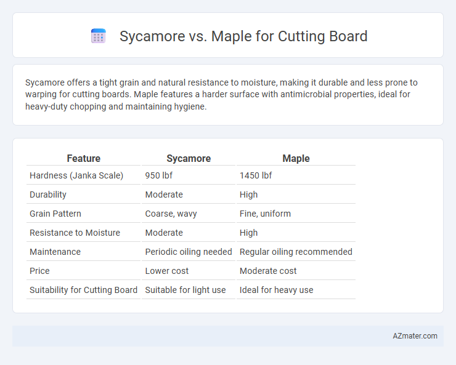Click the 'Periodic oiling needed' cell

pos(189,252)
